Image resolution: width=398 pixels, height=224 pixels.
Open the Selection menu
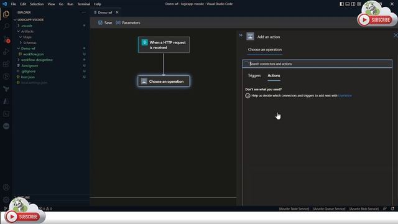click(x=37, y=4)
